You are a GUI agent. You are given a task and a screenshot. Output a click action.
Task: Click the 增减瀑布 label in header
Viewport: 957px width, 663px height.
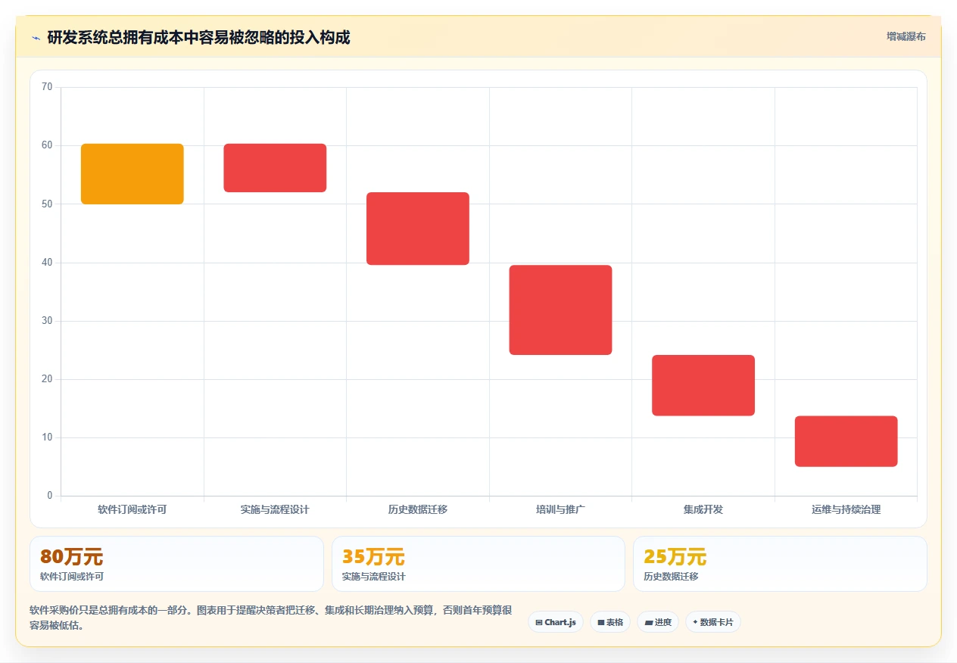(906, 36)
